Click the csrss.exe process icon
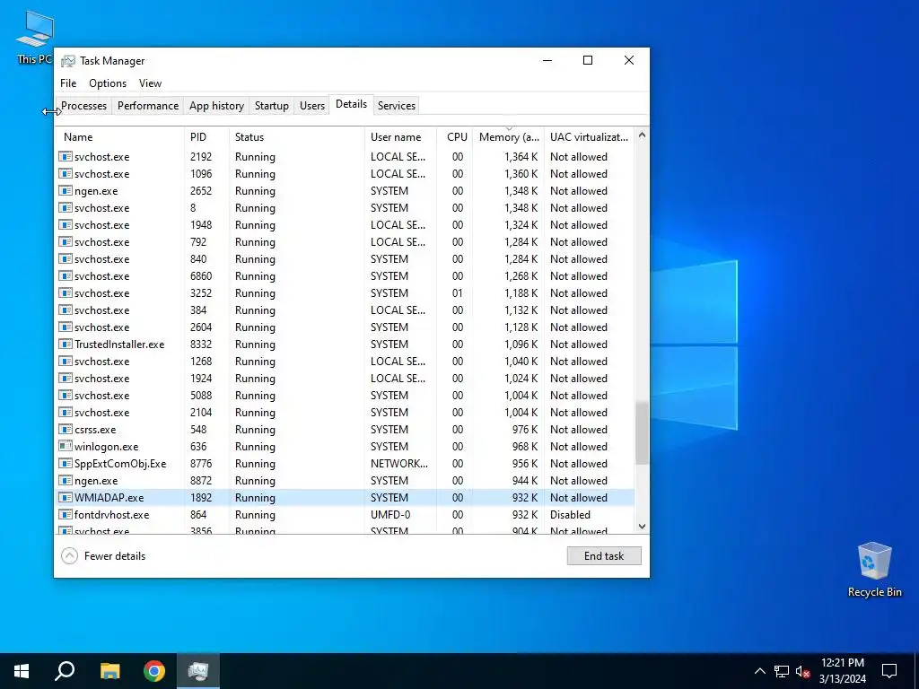 [x=66, y=430]
